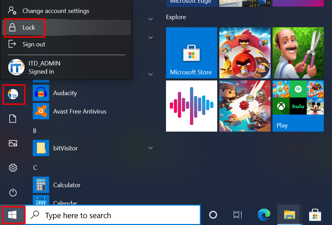Open Cortana circle on taskbar

tap(213, 215)
